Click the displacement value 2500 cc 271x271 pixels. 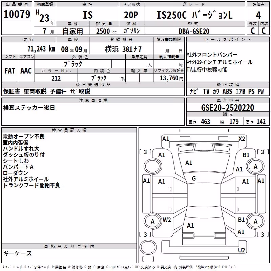tap(106, 31)
